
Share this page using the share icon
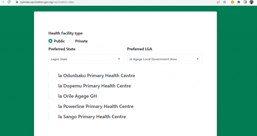tap(218, 2)
